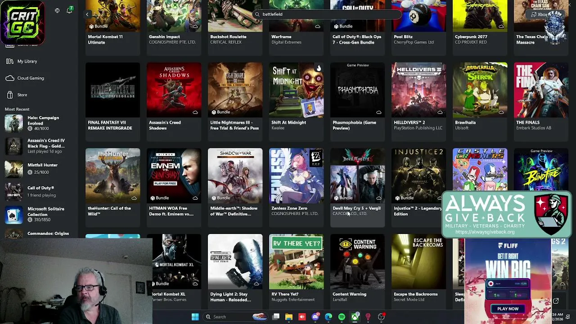Open My Library in the sidebar
Image resolution: width=576 pixels, height=324 pixels.
(x=27, y=61)
